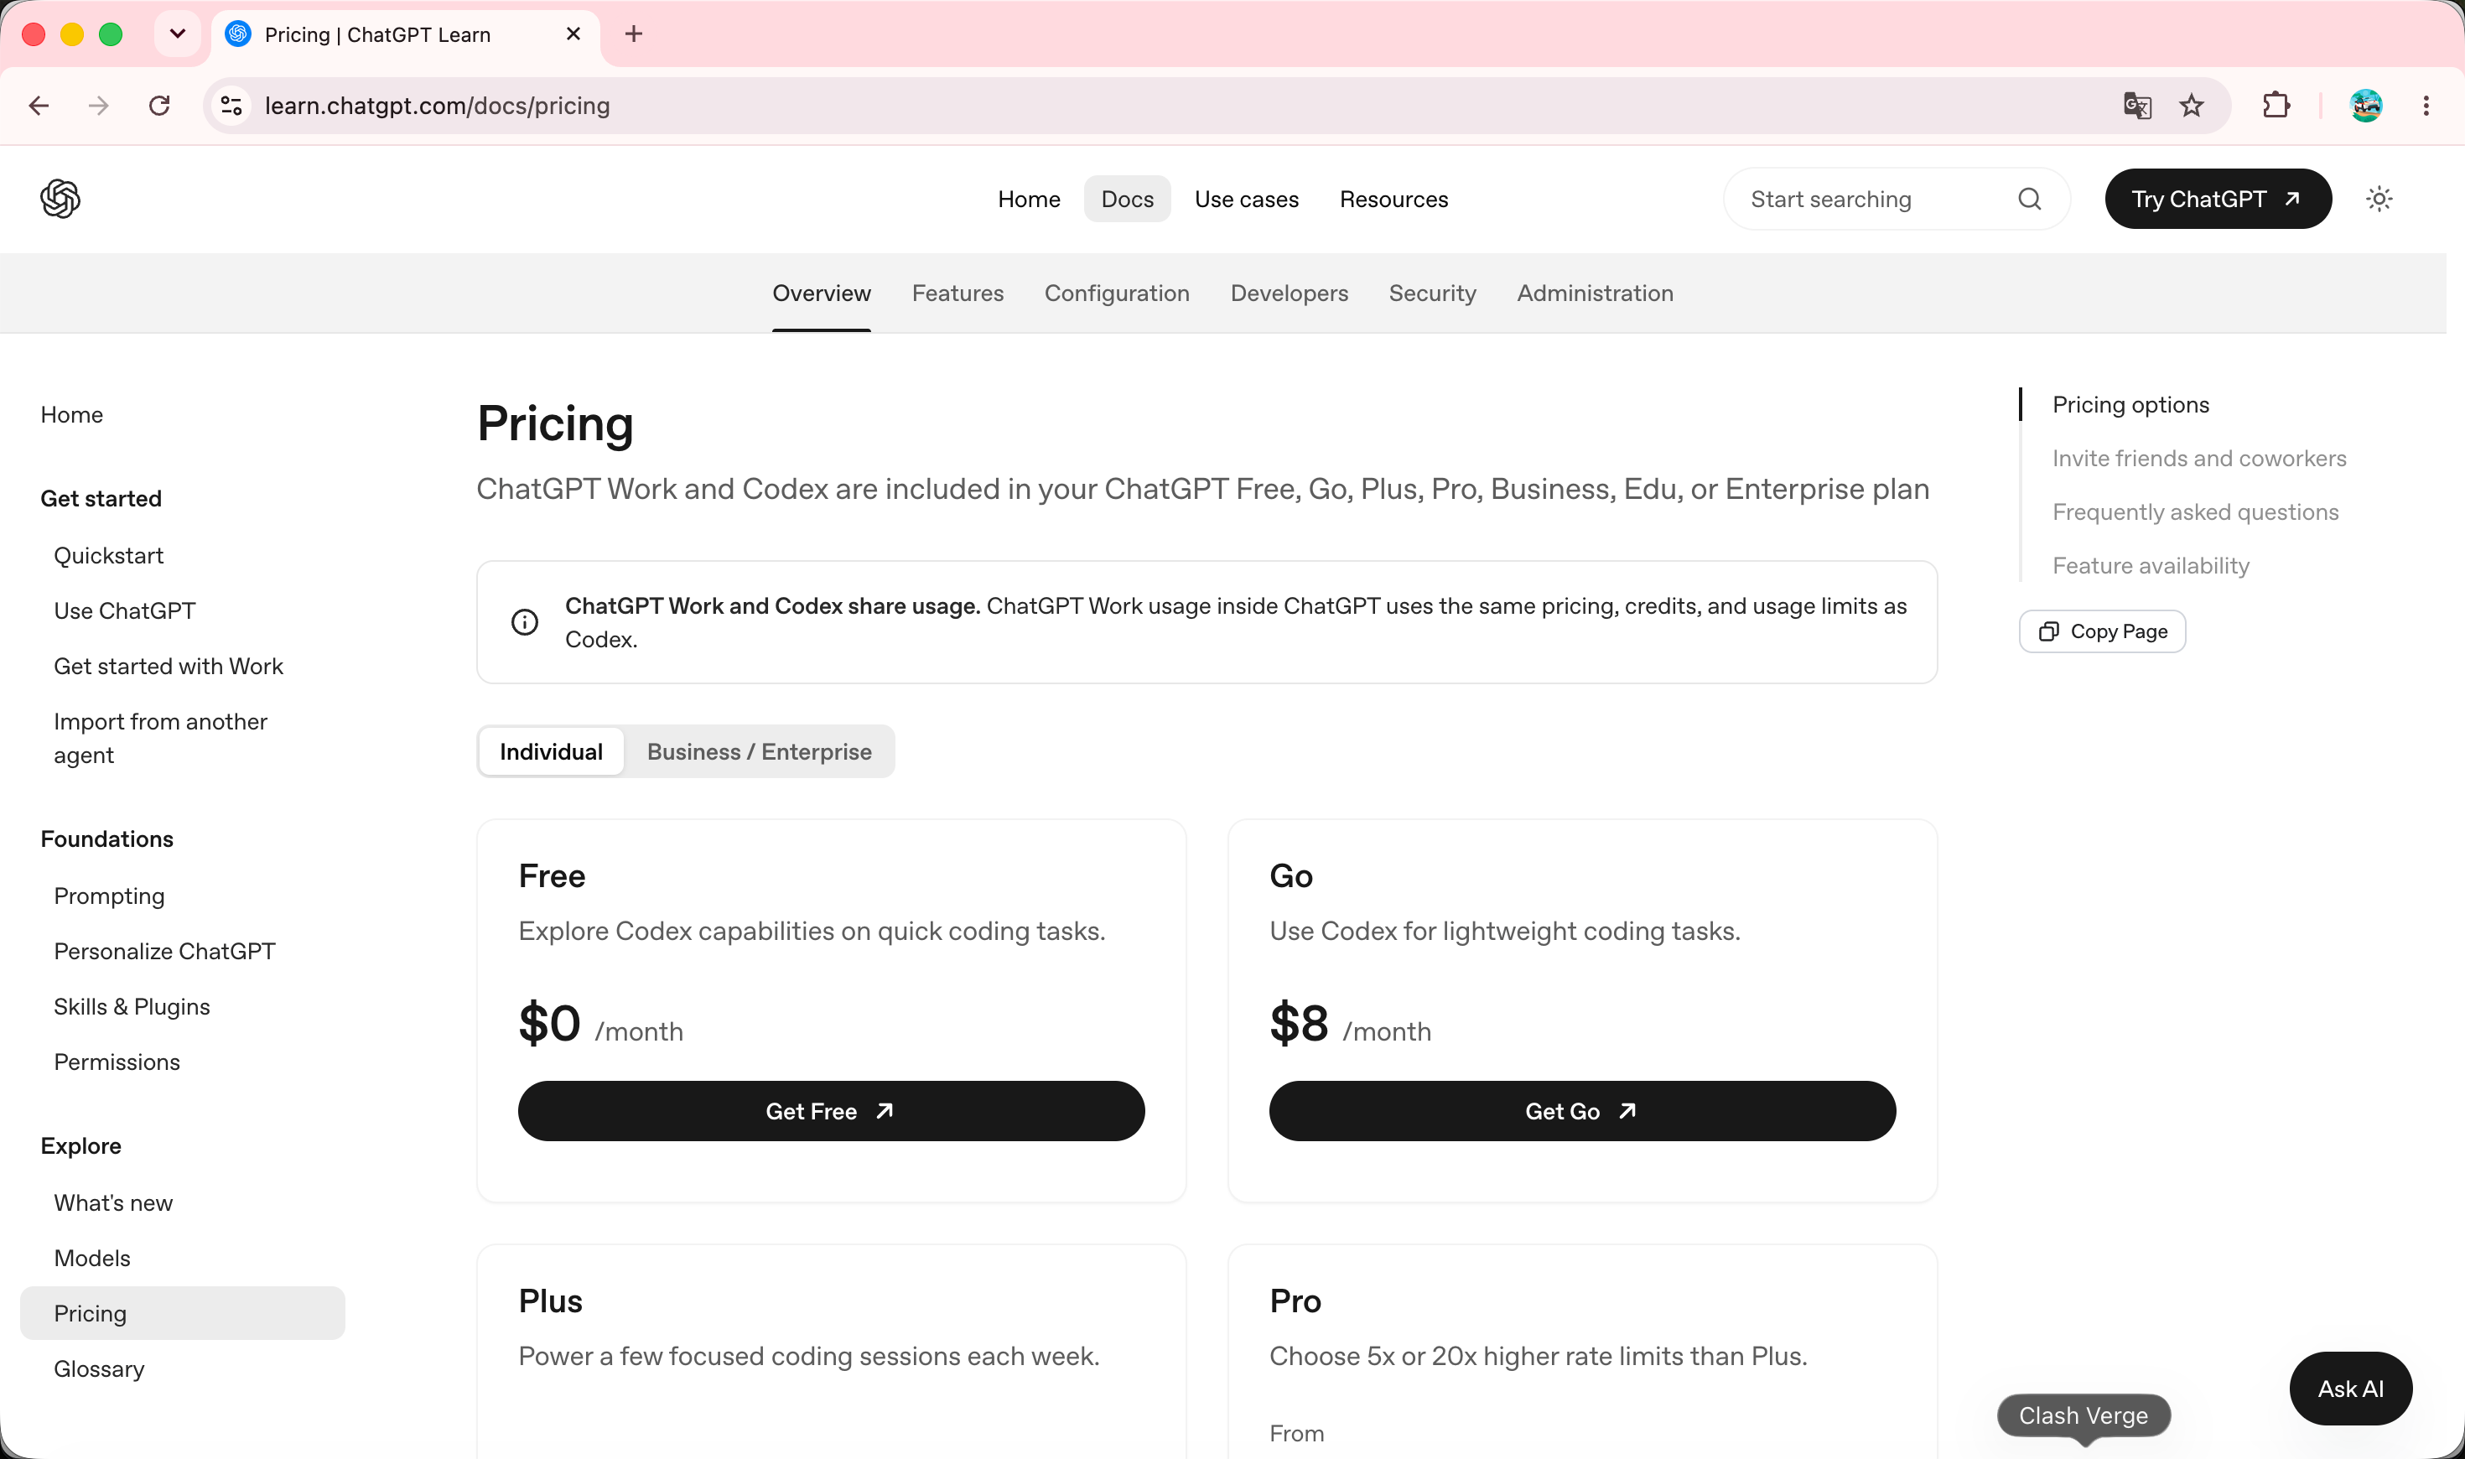Jump to Invite friends and coworkers section
The image size is (2465, 1459).
coord(2198,458)
